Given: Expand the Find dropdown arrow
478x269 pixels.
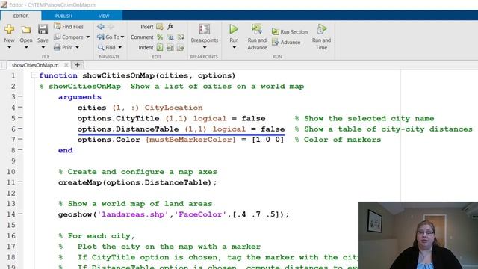Looking at the screenshot, I should (119, 47).
